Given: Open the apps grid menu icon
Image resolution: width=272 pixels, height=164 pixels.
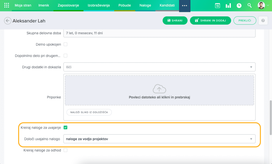Looking at the screenshot, I should (7, 5).
